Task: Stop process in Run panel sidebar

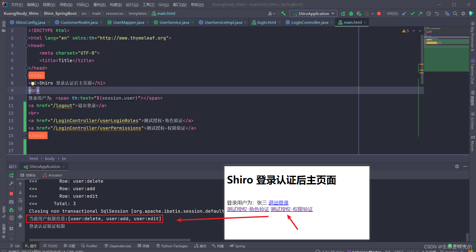Action: click(11, 194)
